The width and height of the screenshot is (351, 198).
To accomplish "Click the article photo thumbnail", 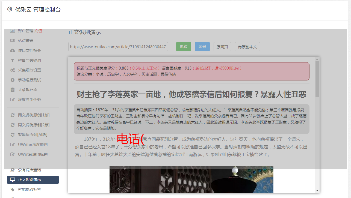I will [x=191, y=180].
